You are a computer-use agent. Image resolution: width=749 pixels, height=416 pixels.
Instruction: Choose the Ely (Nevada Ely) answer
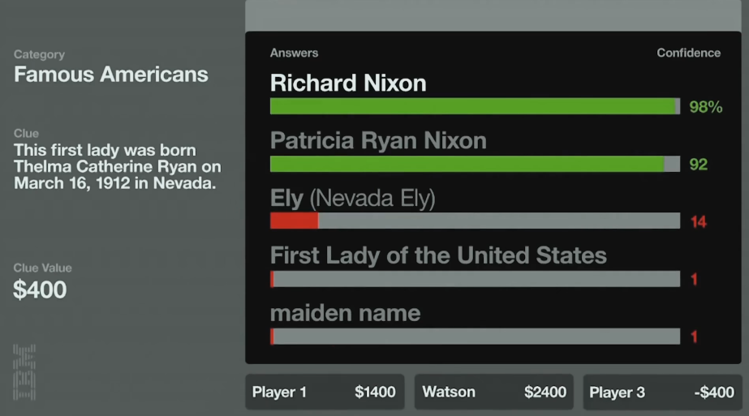tap(352, 198)
